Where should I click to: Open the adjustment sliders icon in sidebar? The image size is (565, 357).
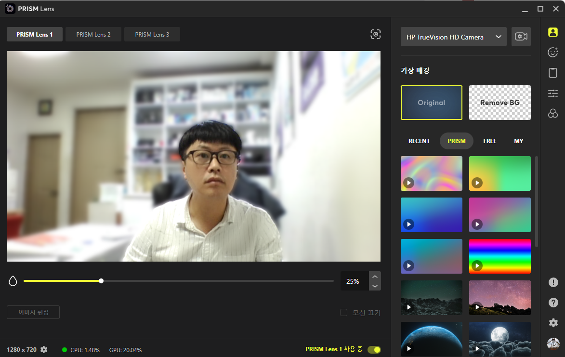tap(553, 93)
